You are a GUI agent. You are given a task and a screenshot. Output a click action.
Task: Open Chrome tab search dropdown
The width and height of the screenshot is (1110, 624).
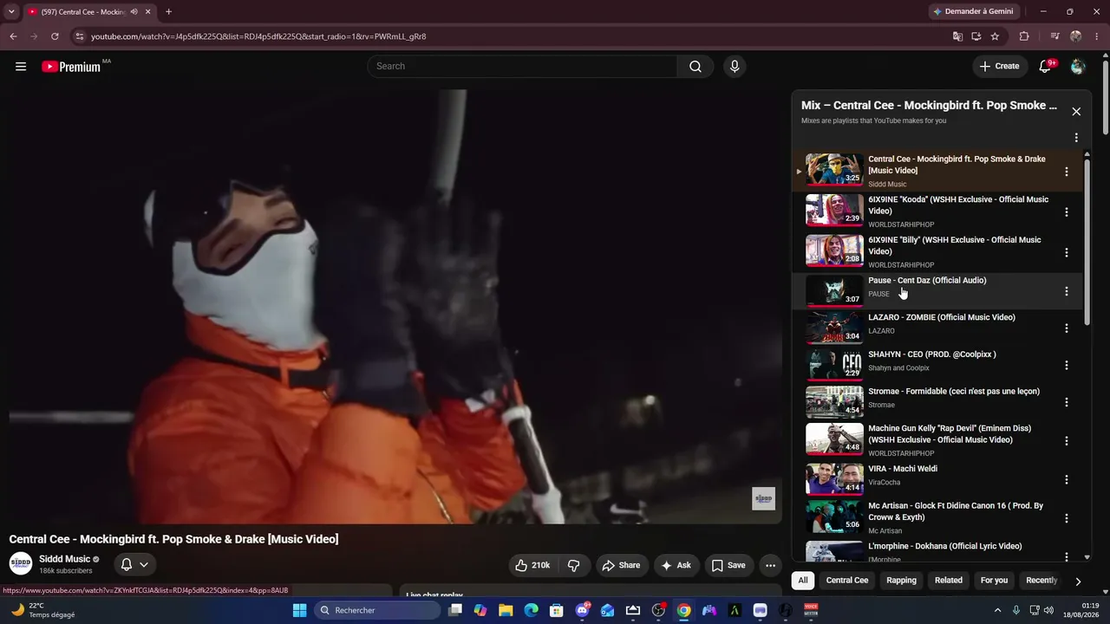click(x=11, y=12)
